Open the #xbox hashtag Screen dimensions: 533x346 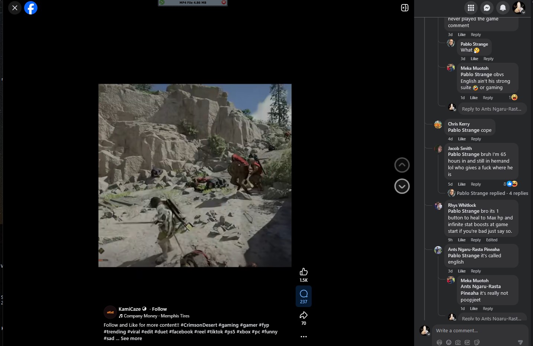(243, 332)
